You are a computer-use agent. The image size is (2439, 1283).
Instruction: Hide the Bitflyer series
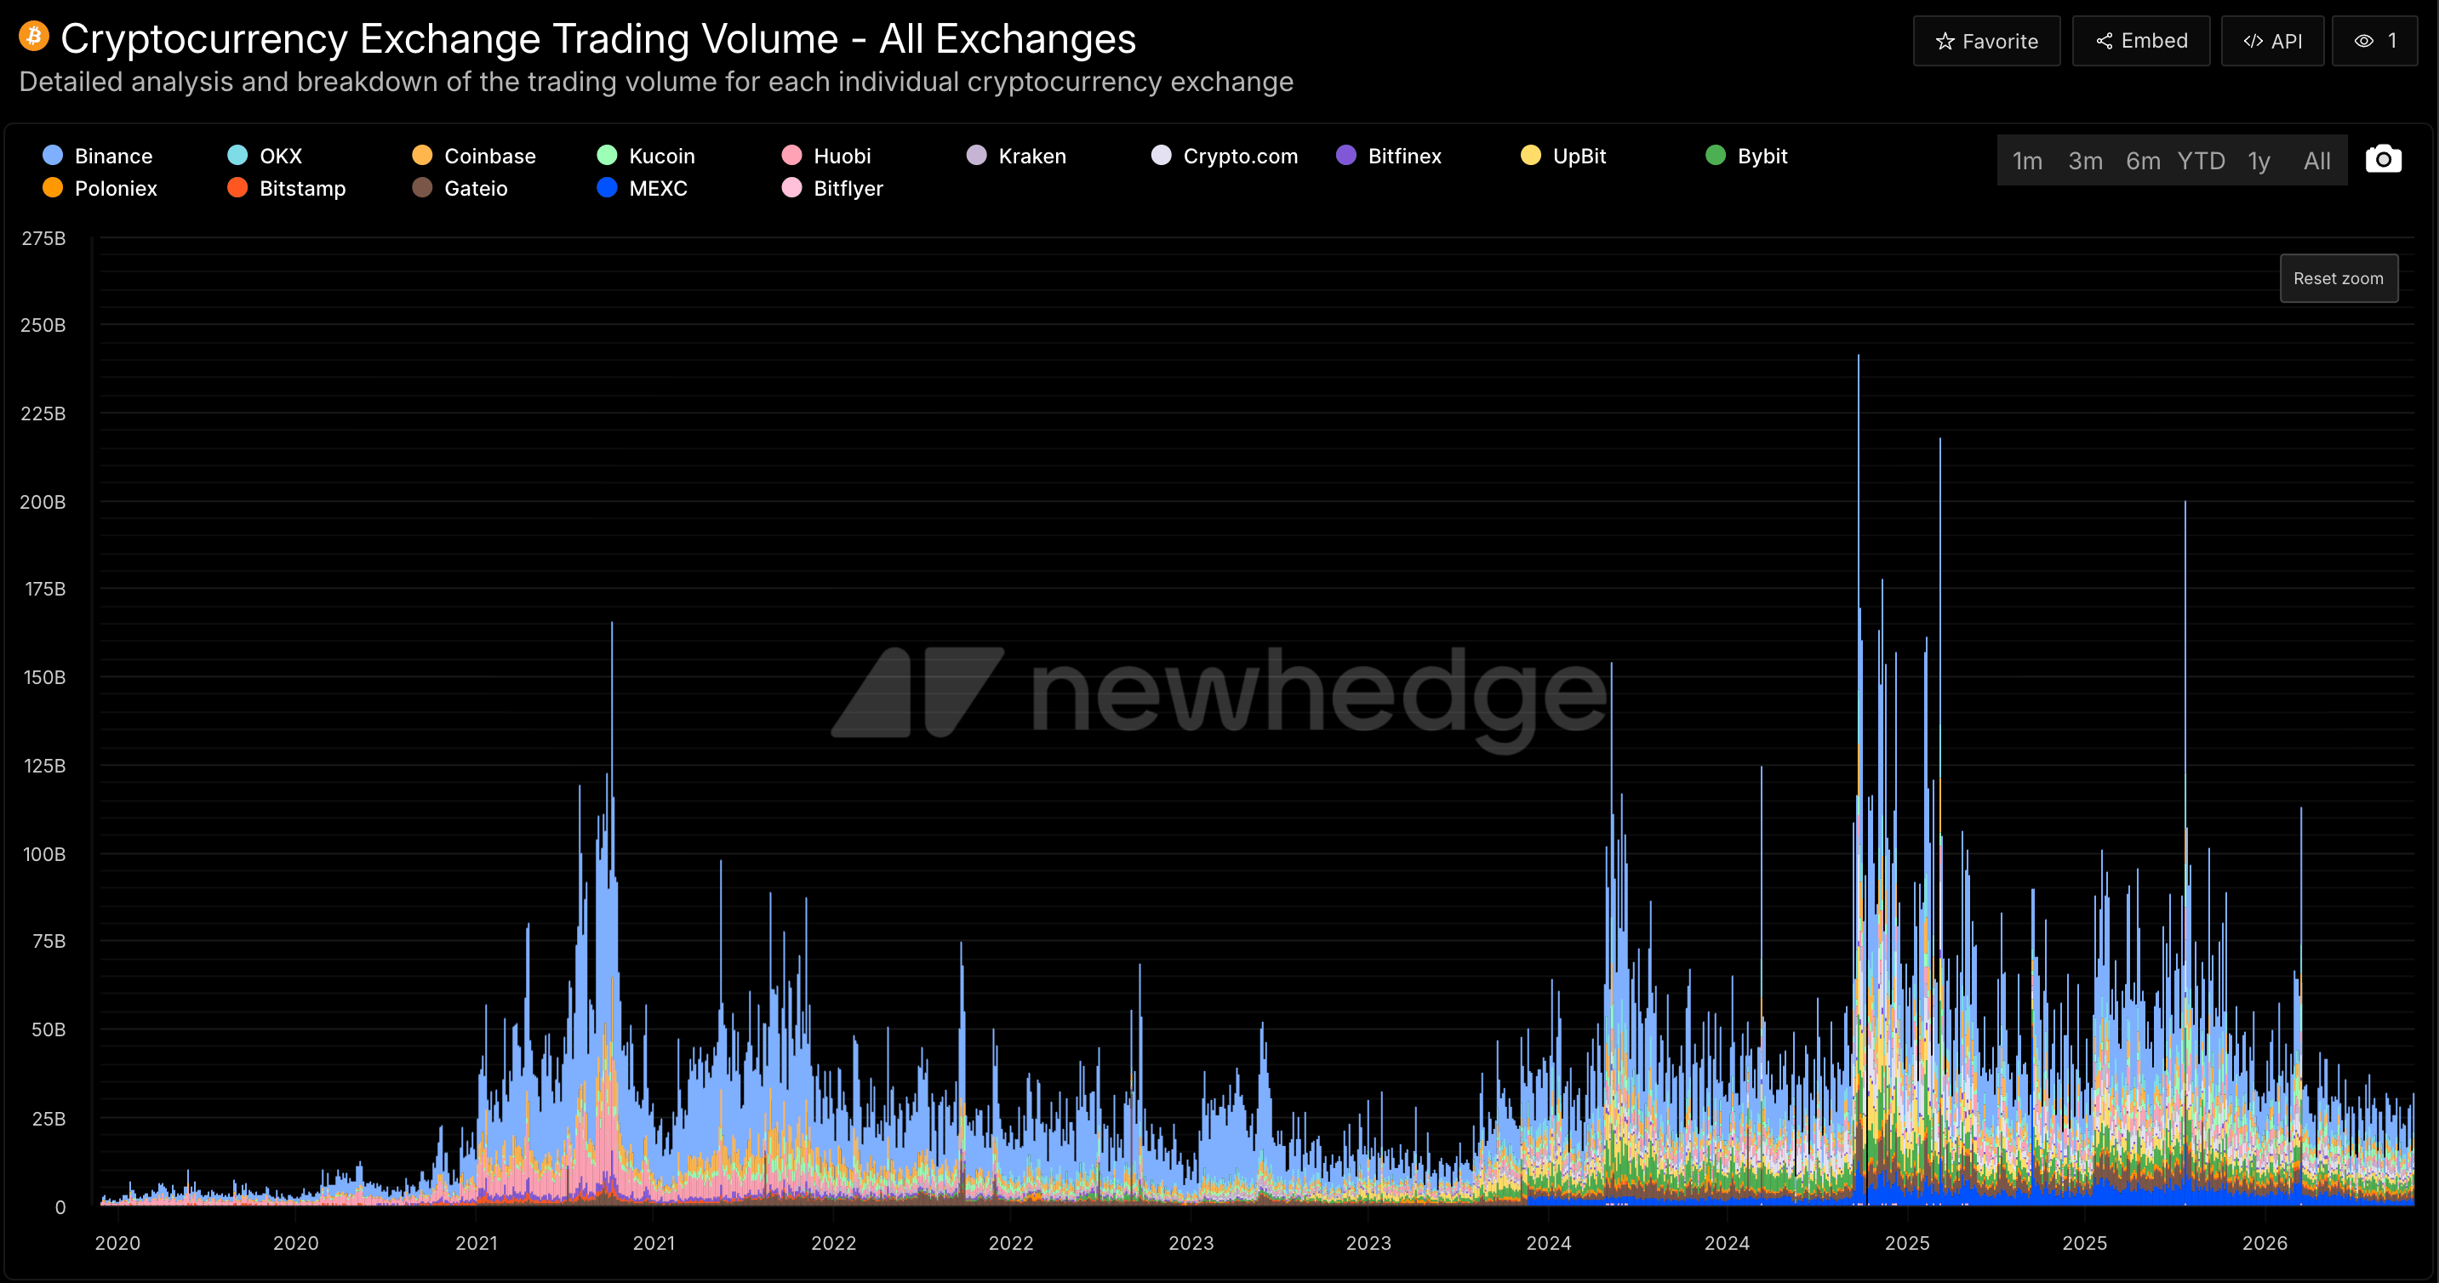tap(832, 188)
